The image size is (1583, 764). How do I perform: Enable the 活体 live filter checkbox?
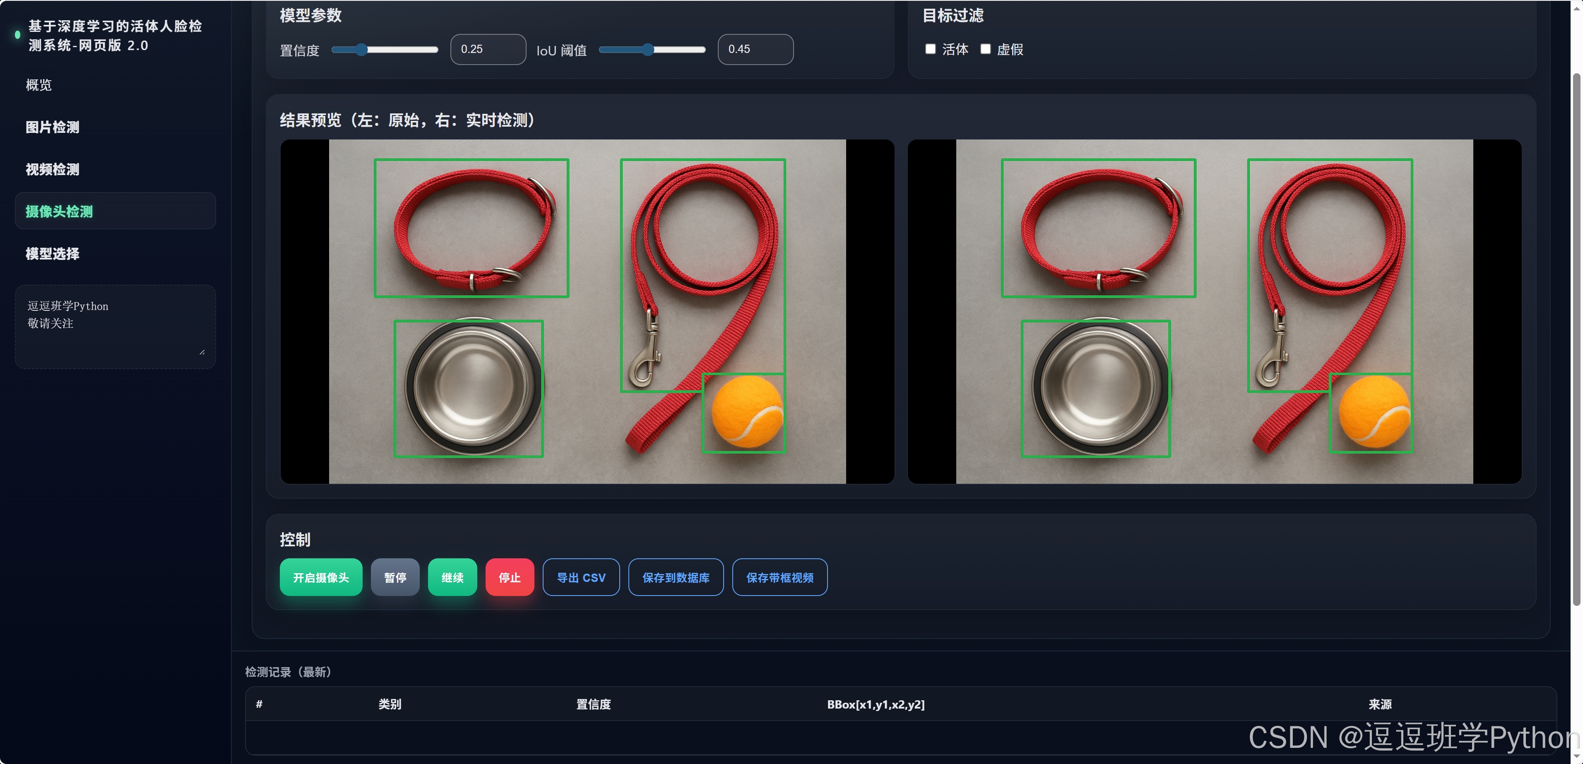[930, 49]
